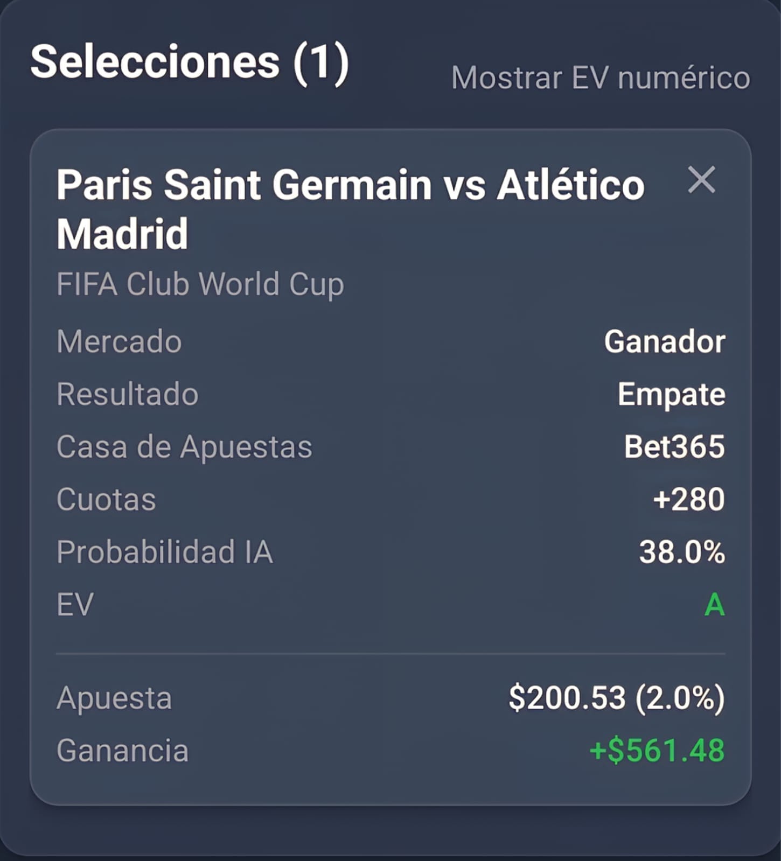This screenshot has height=861, width=781.
Task: Edit the $200.53 (2.0%) stake amount
Action: (617, 698)
